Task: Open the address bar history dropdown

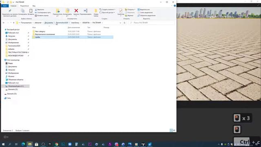Action: pos(120,23)
